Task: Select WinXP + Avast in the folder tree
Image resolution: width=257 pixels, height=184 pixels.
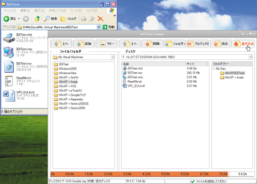Action: tap(232, 77)
